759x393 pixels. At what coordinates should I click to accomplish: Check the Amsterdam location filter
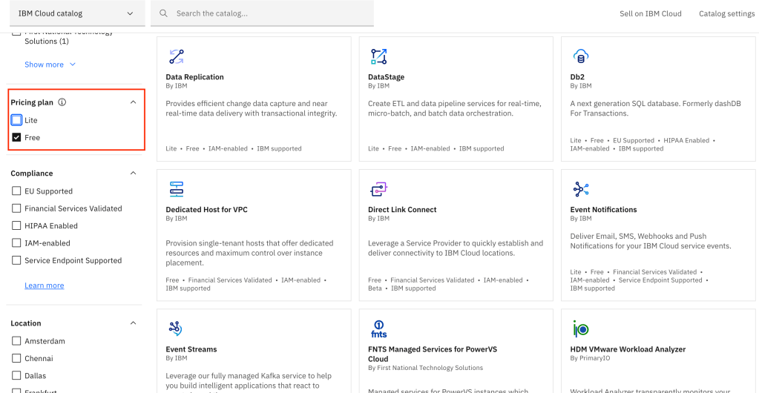click(x=16, y=341)
